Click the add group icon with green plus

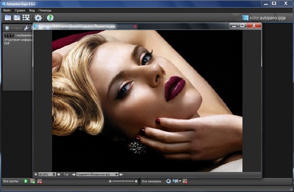tap(33, 181)
